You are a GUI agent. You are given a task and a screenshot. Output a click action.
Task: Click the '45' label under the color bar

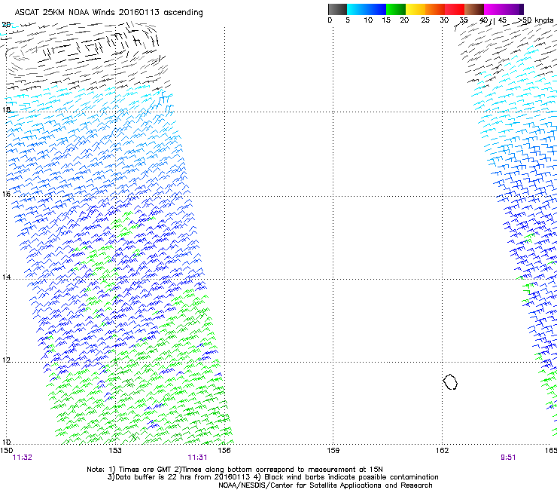pos(502,20)
